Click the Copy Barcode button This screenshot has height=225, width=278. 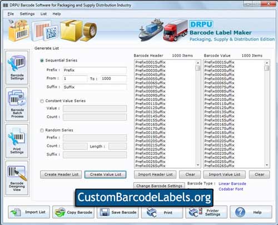[x=73, y=212]
